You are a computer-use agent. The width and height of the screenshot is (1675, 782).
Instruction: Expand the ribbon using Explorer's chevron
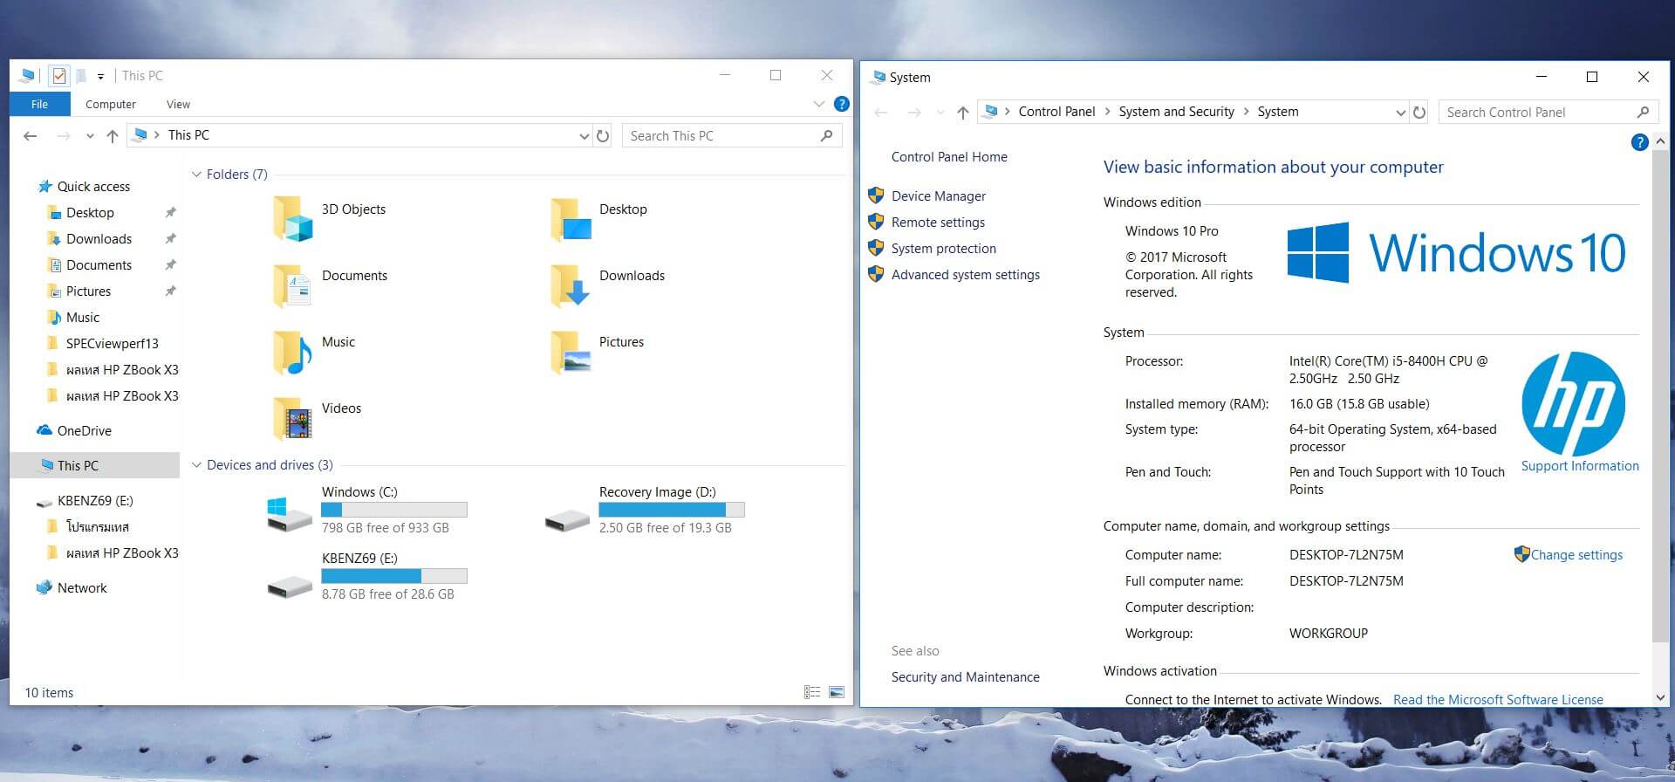pos(818,104)
